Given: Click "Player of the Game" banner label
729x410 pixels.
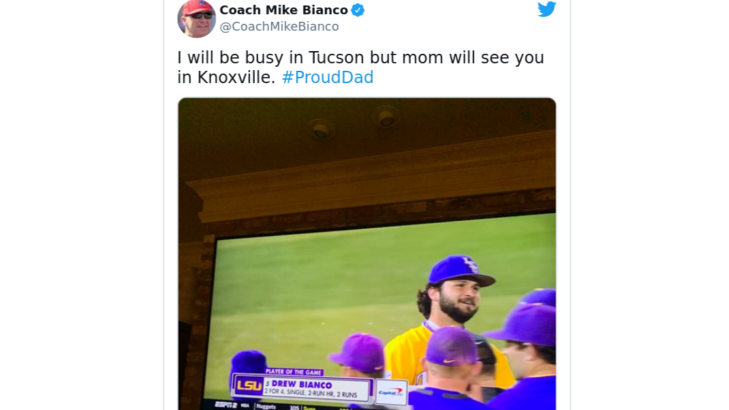Looking at the screenshot, I should point(294,371).
